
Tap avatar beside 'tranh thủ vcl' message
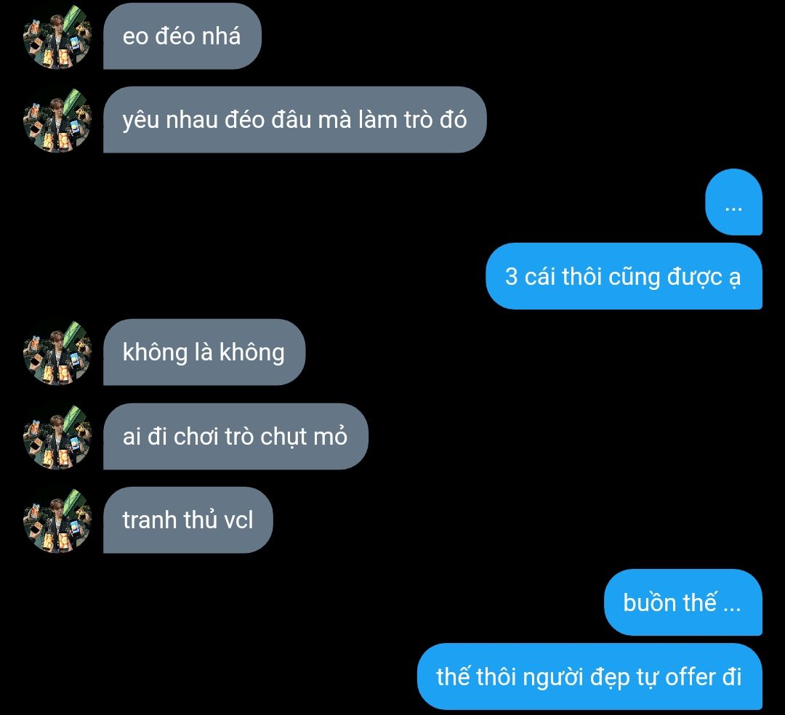(x=57, y=520)
